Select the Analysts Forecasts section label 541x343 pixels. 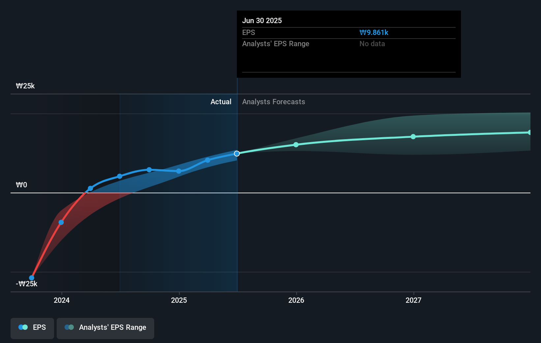[273, 102]
